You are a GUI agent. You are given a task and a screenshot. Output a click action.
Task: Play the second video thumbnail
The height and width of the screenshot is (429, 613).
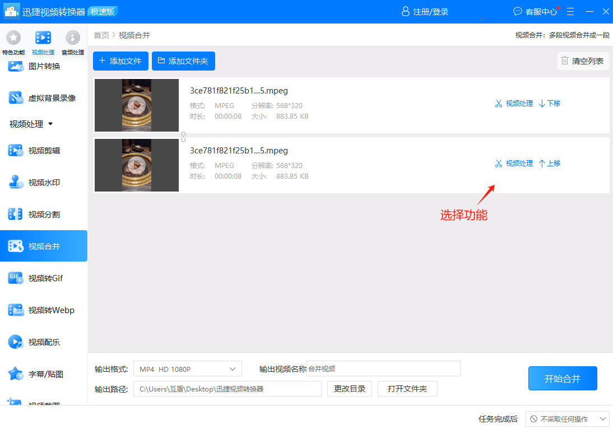tap(136, 165)
